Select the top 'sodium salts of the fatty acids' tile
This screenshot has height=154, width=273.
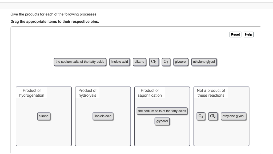(x=80, y=62)
